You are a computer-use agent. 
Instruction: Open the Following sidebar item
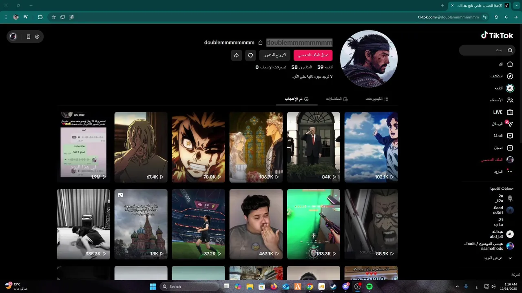[504, 88]
